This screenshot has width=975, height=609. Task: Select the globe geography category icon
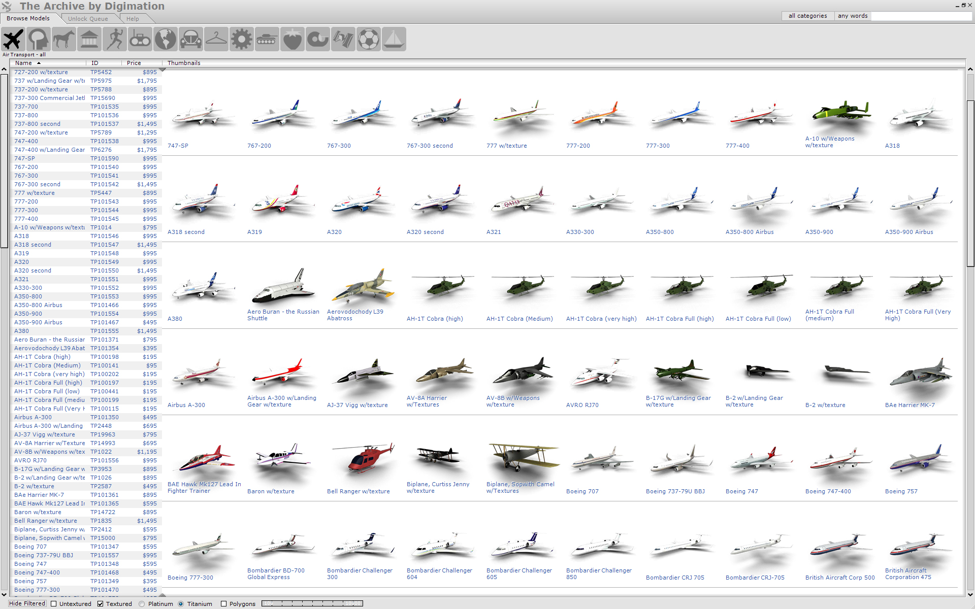point(165,39)
